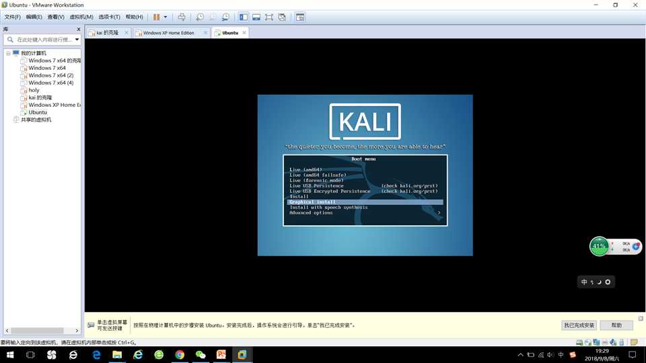646x363 pixels.
Task: Select 共享的虚拟机 in the library tree
Action: pyautogui.click(x=36, y=120)
